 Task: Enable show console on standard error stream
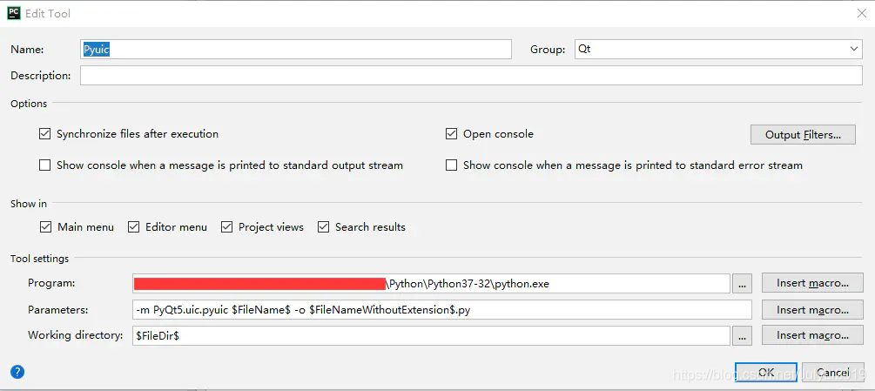[452, 165]
